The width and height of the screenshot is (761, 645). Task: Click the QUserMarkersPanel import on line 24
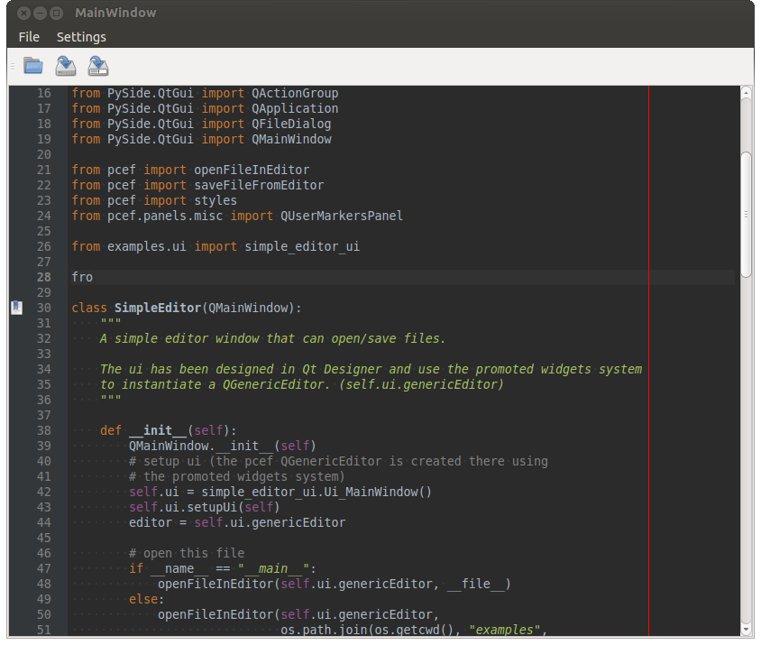(341, 216)
